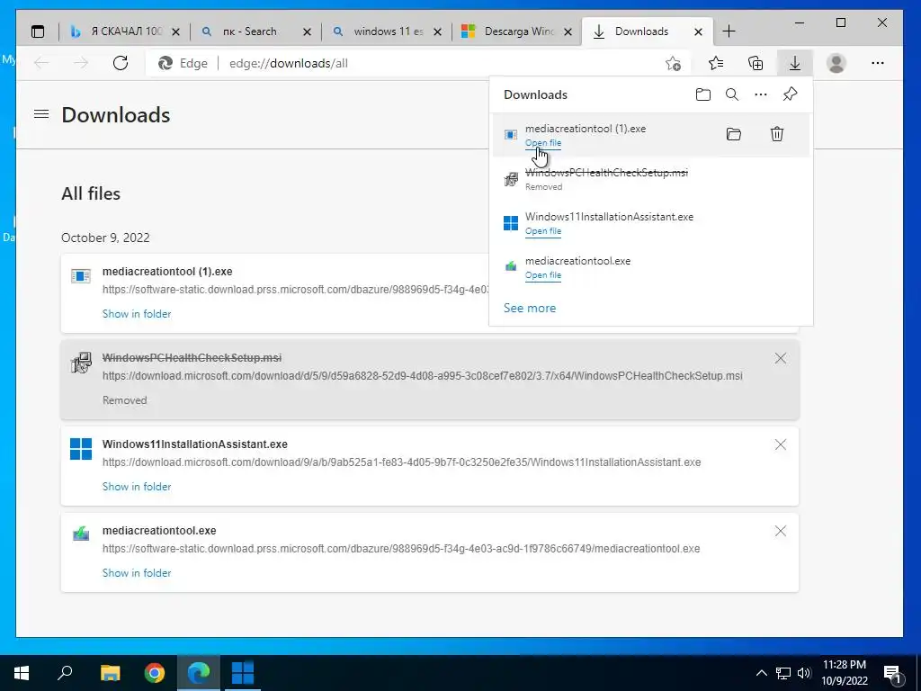Screen dimensions: 921x691
Task: Toggle the Downloads toolbar button
Action: (x=795, y=63)
